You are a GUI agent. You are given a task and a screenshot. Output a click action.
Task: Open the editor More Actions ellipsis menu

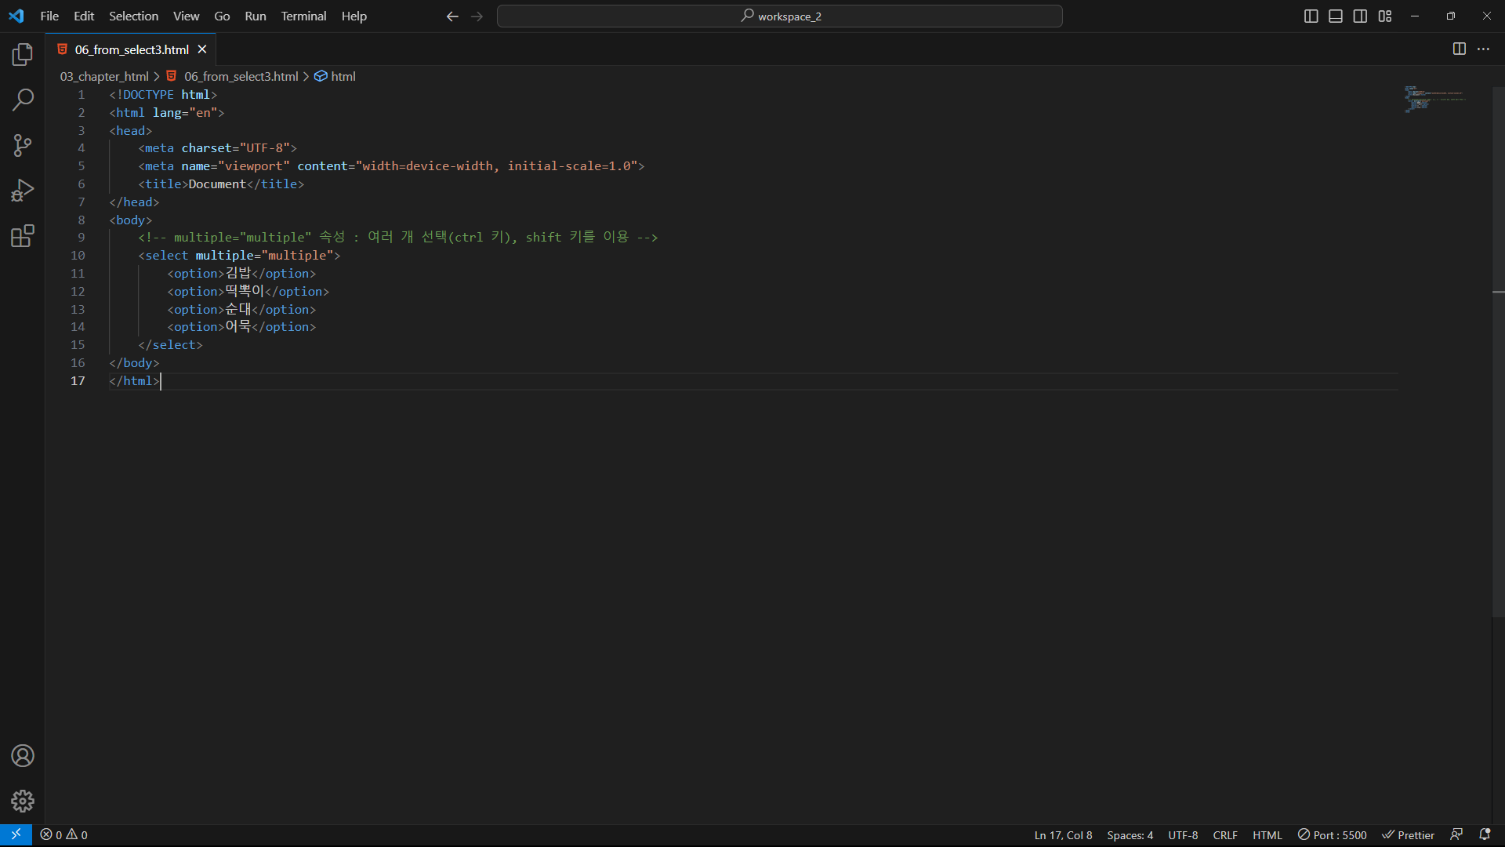1483,49
